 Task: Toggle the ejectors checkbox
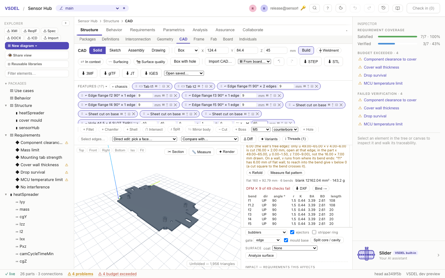tap(292, 232)
